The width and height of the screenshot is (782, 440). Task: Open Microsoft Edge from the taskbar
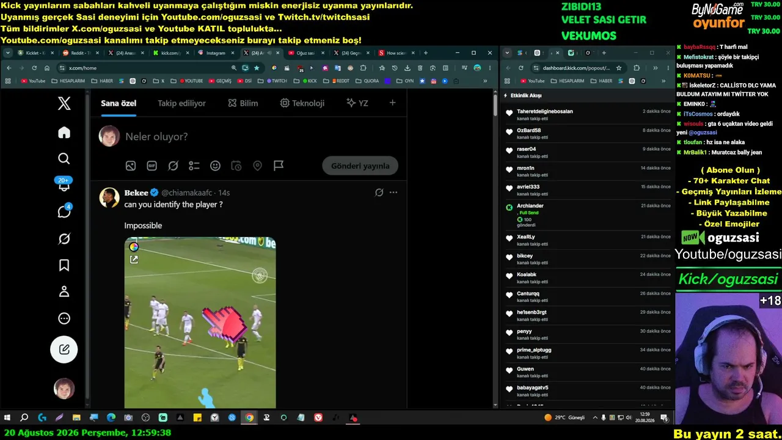coord(111,418)
